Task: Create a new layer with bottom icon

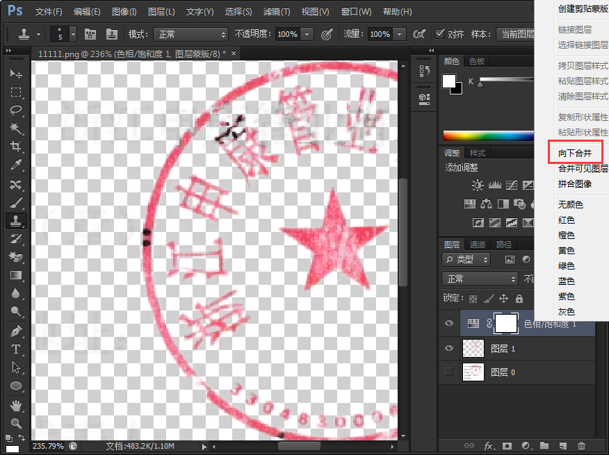Action: pos(563,446)
